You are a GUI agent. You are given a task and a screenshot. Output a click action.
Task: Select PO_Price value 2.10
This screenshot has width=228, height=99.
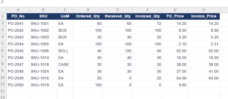tap(175, 44)
